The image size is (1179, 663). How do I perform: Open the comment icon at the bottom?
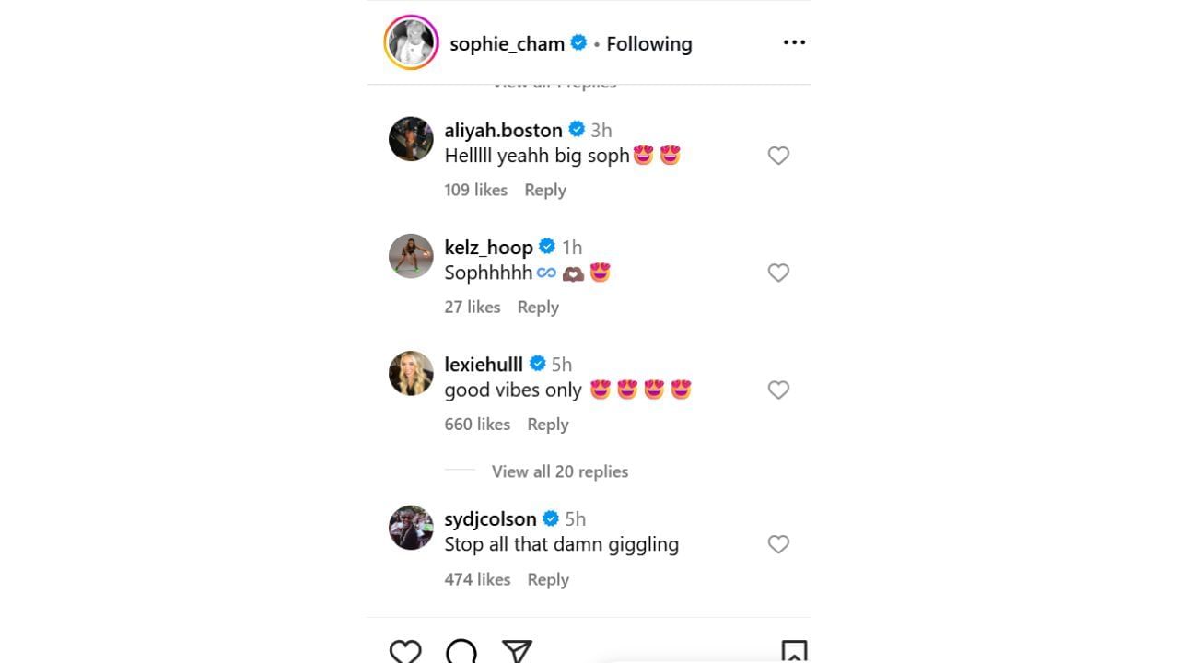coord(461,651)
